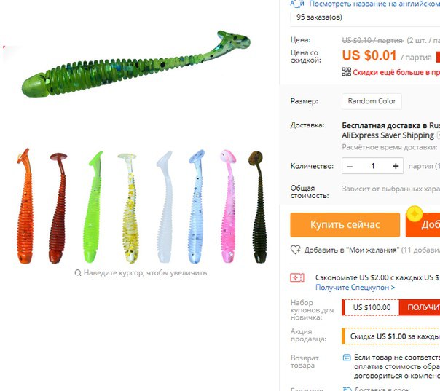Click the gold coin badge on cart button

pos(415,214)
